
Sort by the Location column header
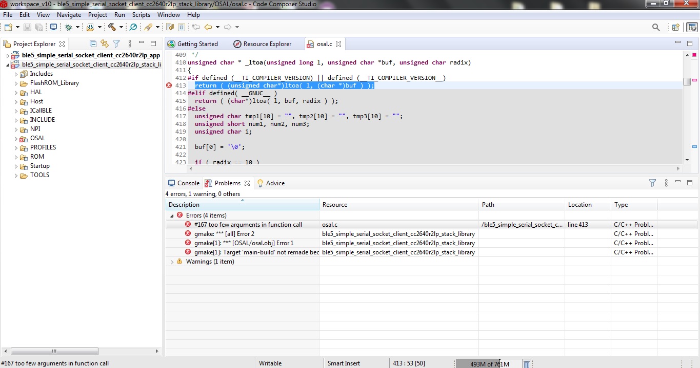[x=588, y=205]
